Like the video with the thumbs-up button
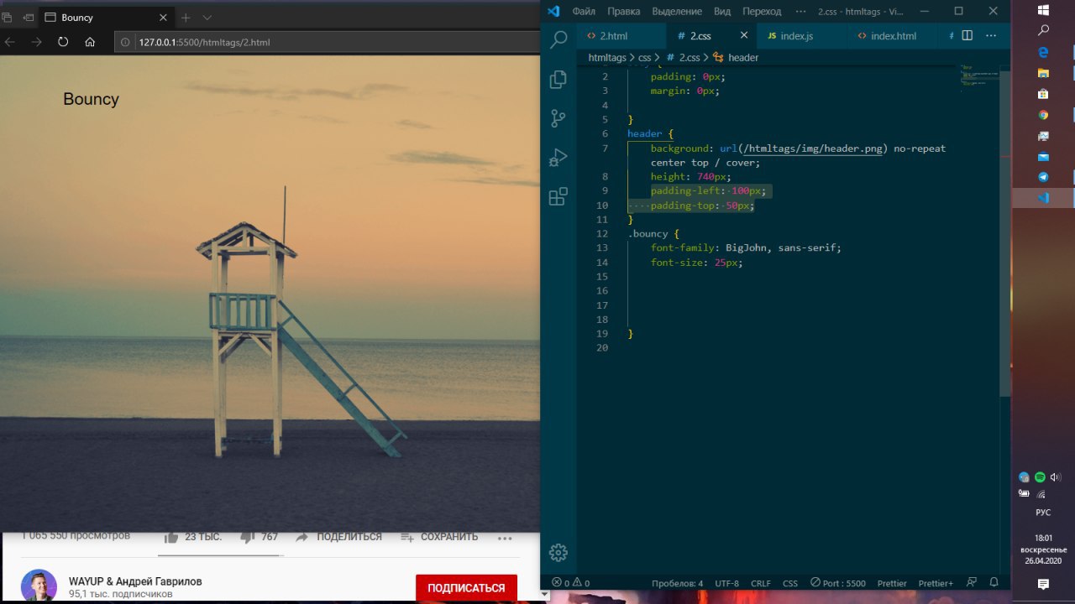The image size is (1075, 604). point(172,537)
